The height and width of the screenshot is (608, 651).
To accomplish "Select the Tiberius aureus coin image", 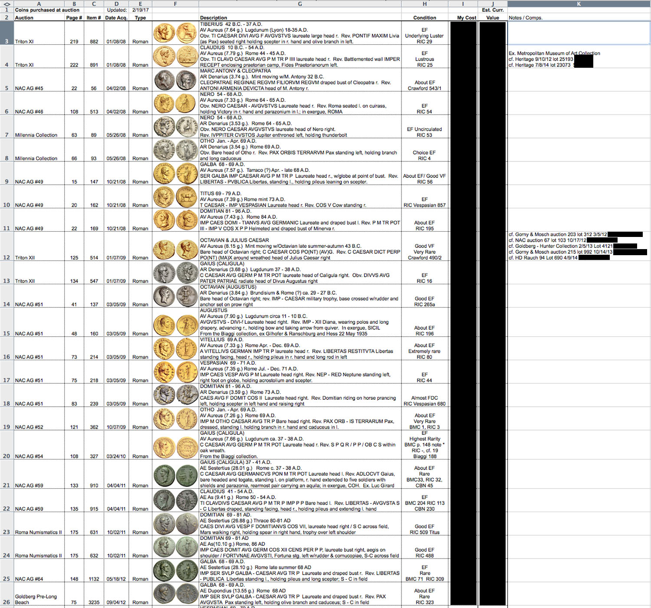I will (175, 33).
